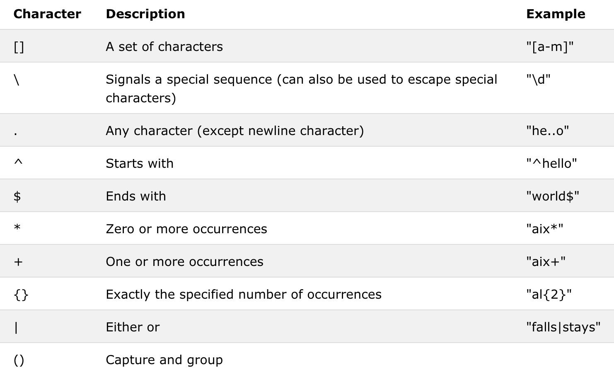Click the "A set of characters" description
This screenshot has width=614, height=372.
tap(164, 47)
